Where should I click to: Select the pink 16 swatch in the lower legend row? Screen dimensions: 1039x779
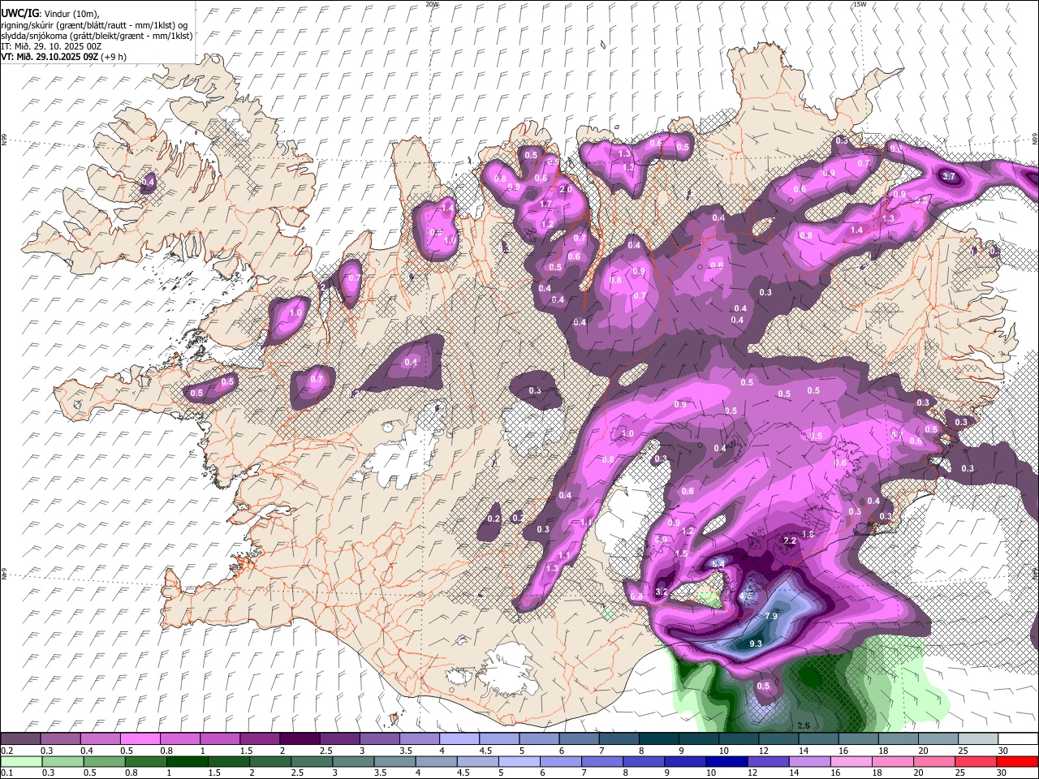[x=851, y=762]
